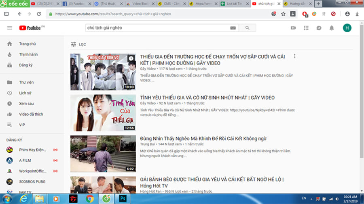Open title GÁI BÁNH BÈO ĐƯỢC THIẾU GIA YÊU
The image size is (364, 204).
click(212, 183)
